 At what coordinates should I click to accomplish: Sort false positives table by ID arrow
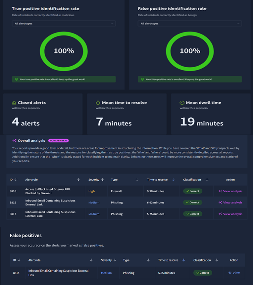pos(19,260)
